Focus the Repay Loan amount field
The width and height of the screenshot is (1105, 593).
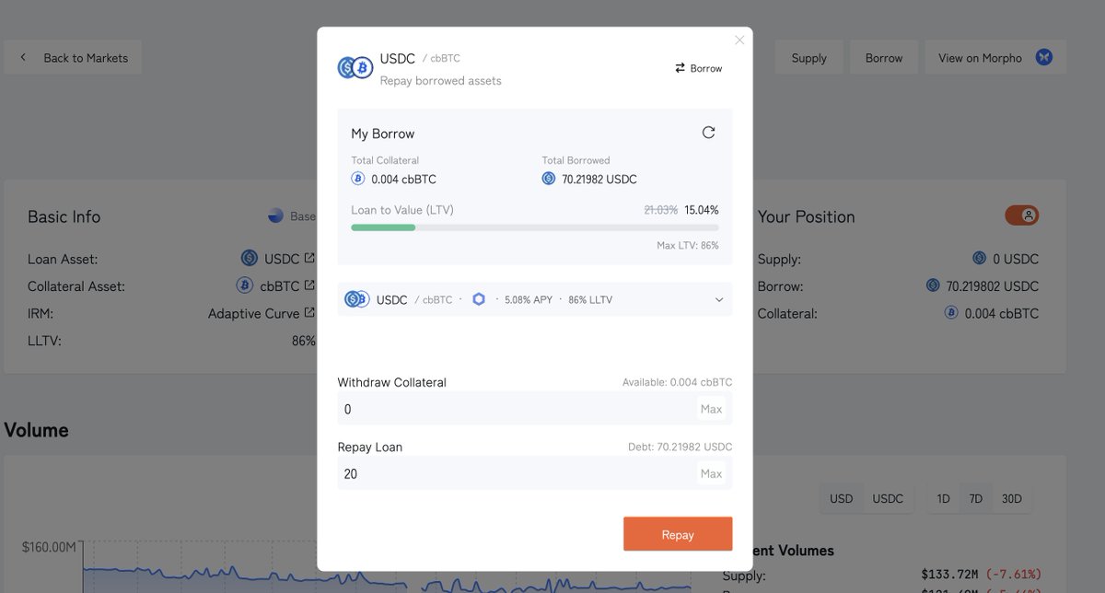[x=535, y=473]
